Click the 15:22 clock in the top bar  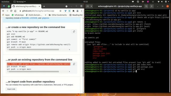pos(85,2)
